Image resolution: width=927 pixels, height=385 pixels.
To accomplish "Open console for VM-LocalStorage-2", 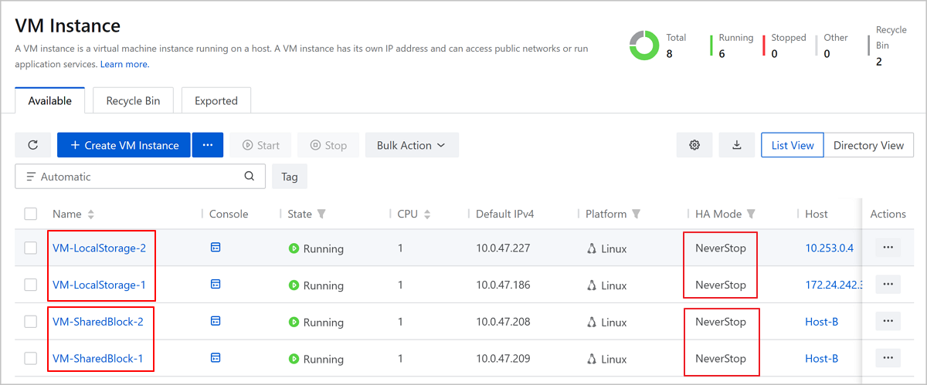I will pyautogui.click(x=216, y=248).
